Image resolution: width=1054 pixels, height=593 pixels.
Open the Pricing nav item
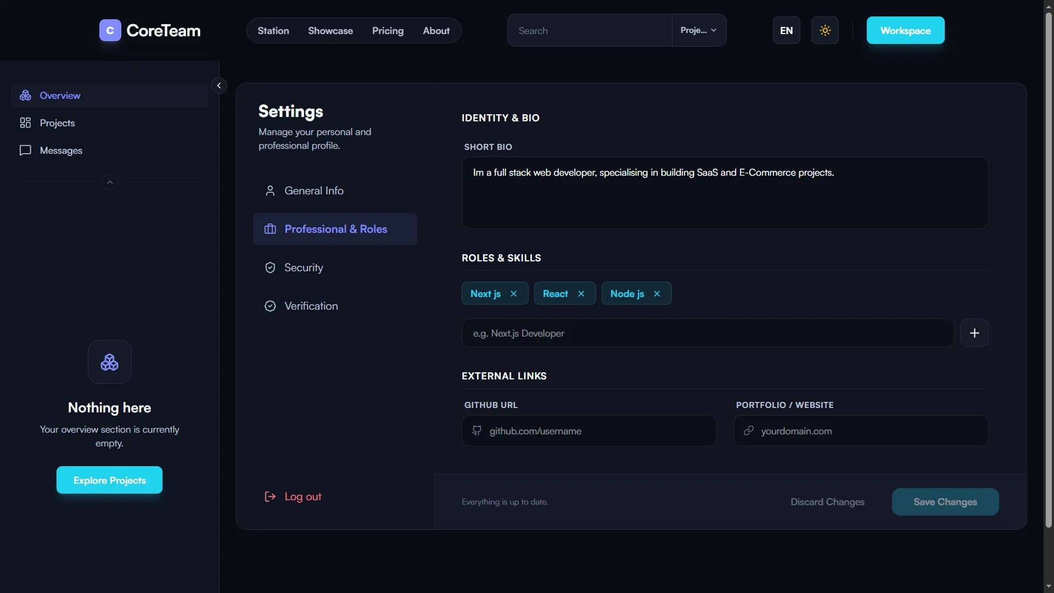388,31
